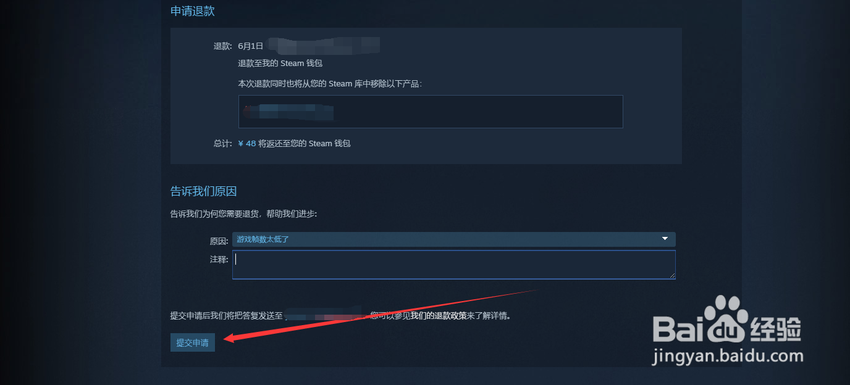850x385 pixels.
Task: Open the 原因 reason dropdown
Action: point(453,239)
